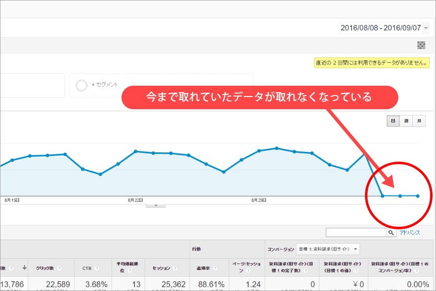The width and height of the screenshot is (436, 291).
Task: Select the 日 (day) graph interval
Action: click(393, 121)
